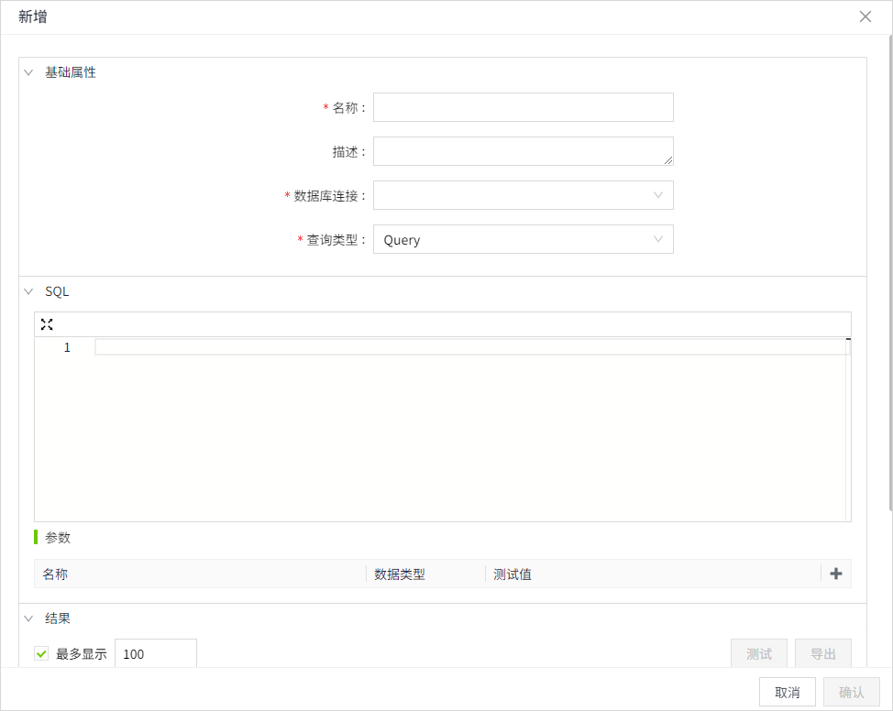The image size is (893, 711).
Task: Click the 数据类型 column header
Action: pos(400,574)
